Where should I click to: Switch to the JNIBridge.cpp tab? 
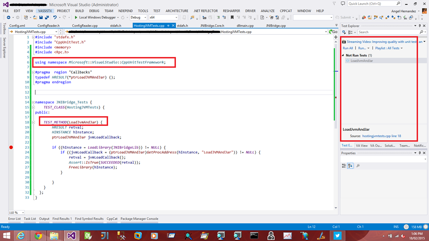tap(276, 26)
